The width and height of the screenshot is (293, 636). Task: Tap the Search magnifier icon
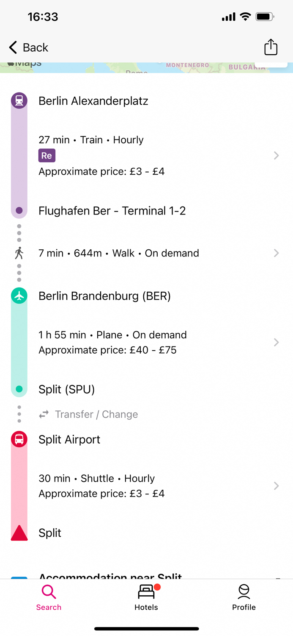coord(49,591)
